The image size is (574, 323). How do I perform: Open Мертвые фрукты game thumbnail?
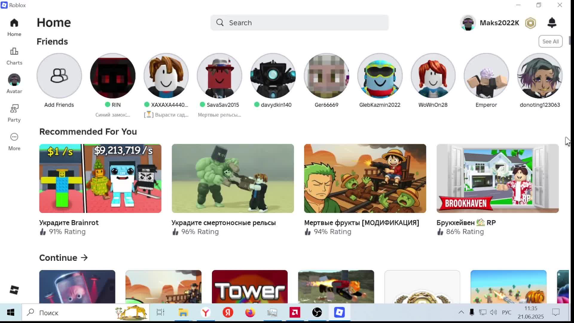[x=365, y=179]
